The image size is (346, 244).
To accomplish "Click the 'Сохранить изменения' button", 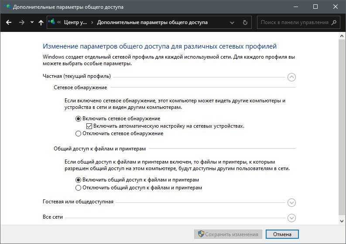I will pyautogui.click(x=228, y=234).
